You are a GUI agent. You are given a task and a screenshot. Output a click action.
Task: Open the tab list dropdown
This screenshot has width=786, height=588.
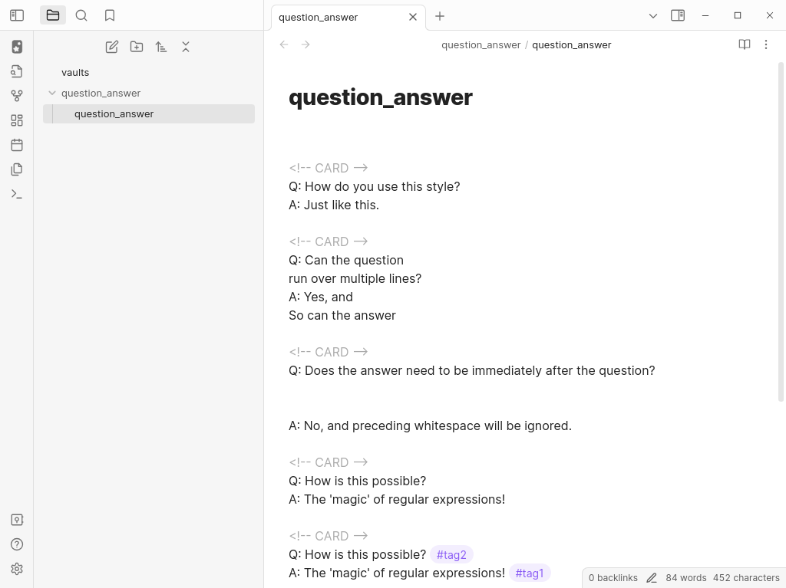(x=653, y=16)
